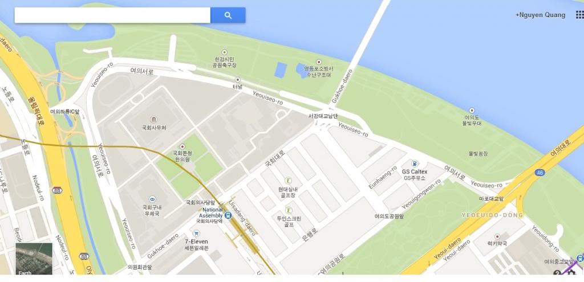Select the 두인스크린 골프 golf marker
Image resolution: width=584 pixels, height=282 pixels.
pyautogui.click(x=289, y=210)
